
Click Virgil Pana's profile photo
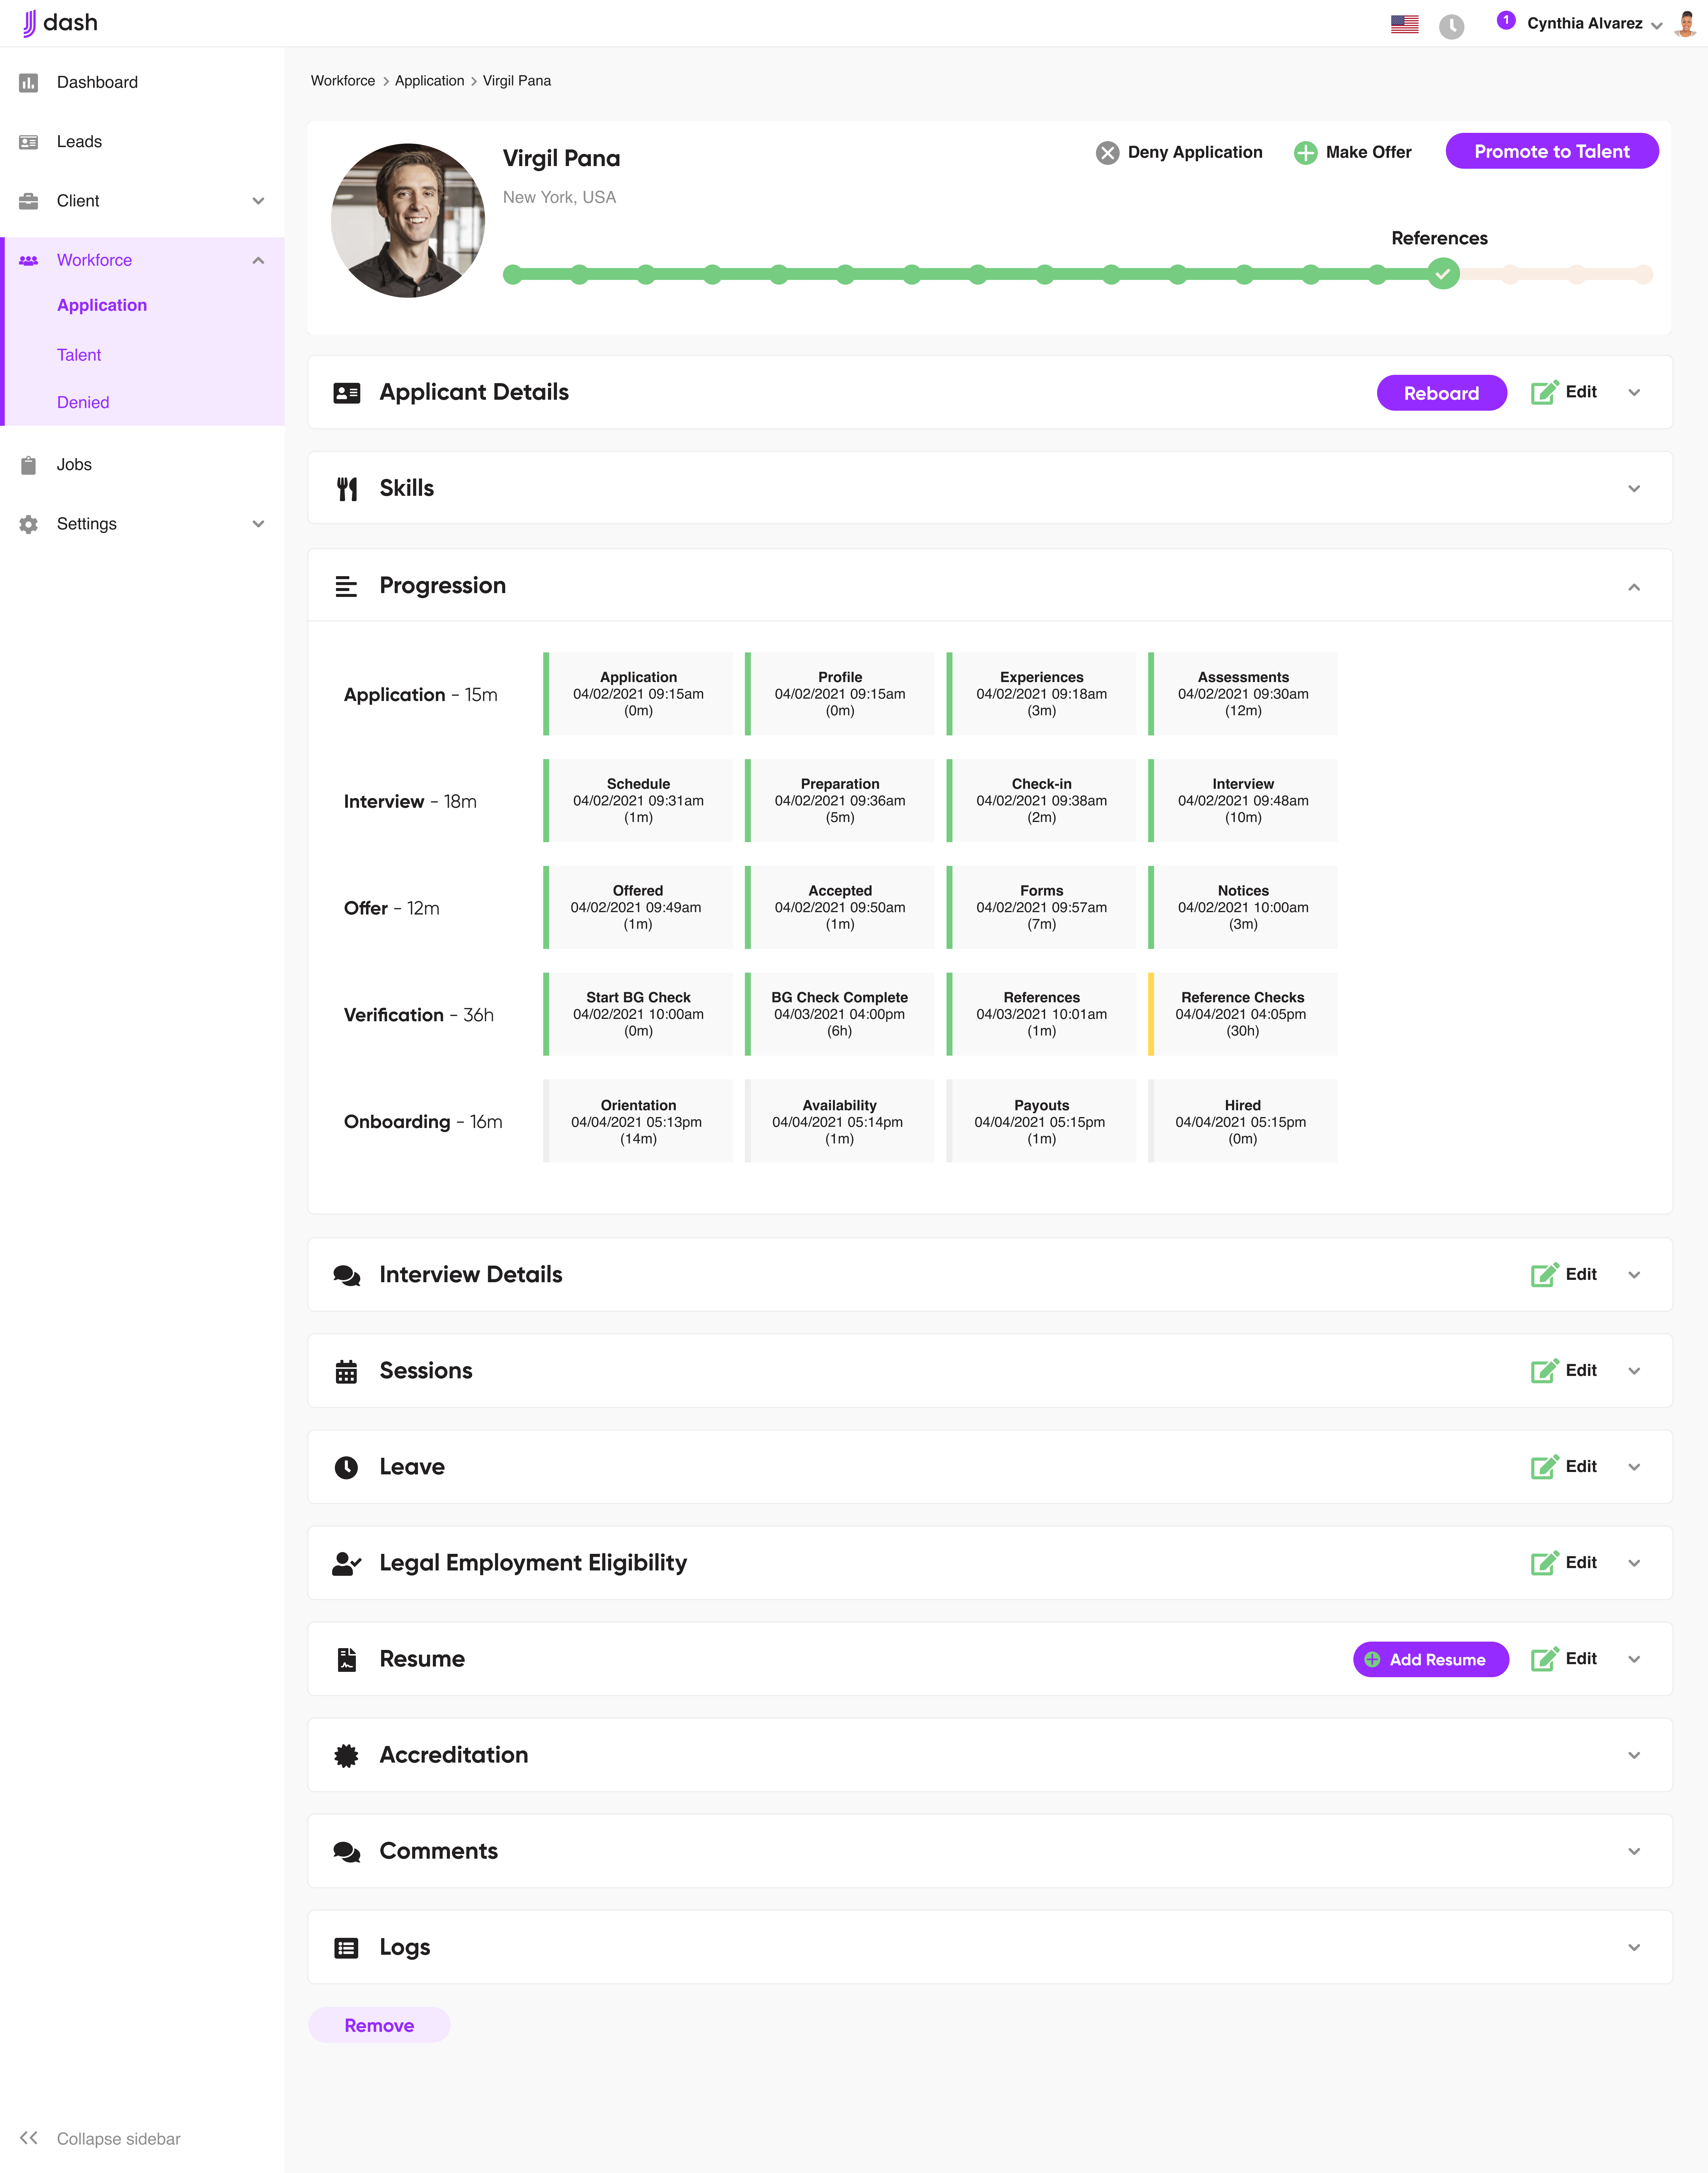pos(408,220)
